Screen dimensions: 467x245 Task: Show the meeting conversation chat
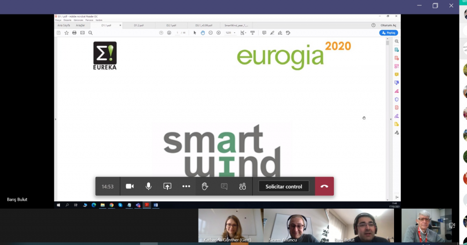point(224,186)
